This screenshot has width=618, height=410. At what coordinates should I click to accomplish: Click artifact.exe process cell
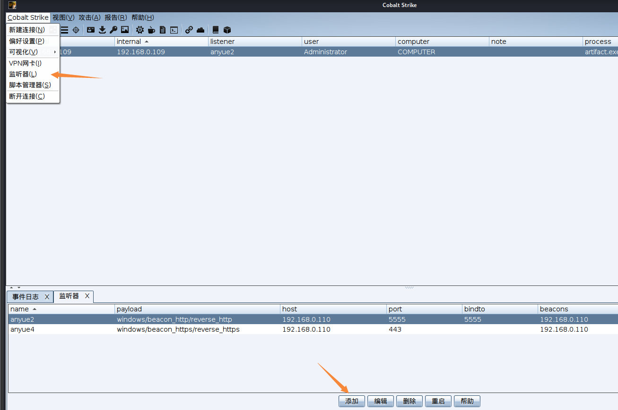pyautogui.click(x=601, y=52)
